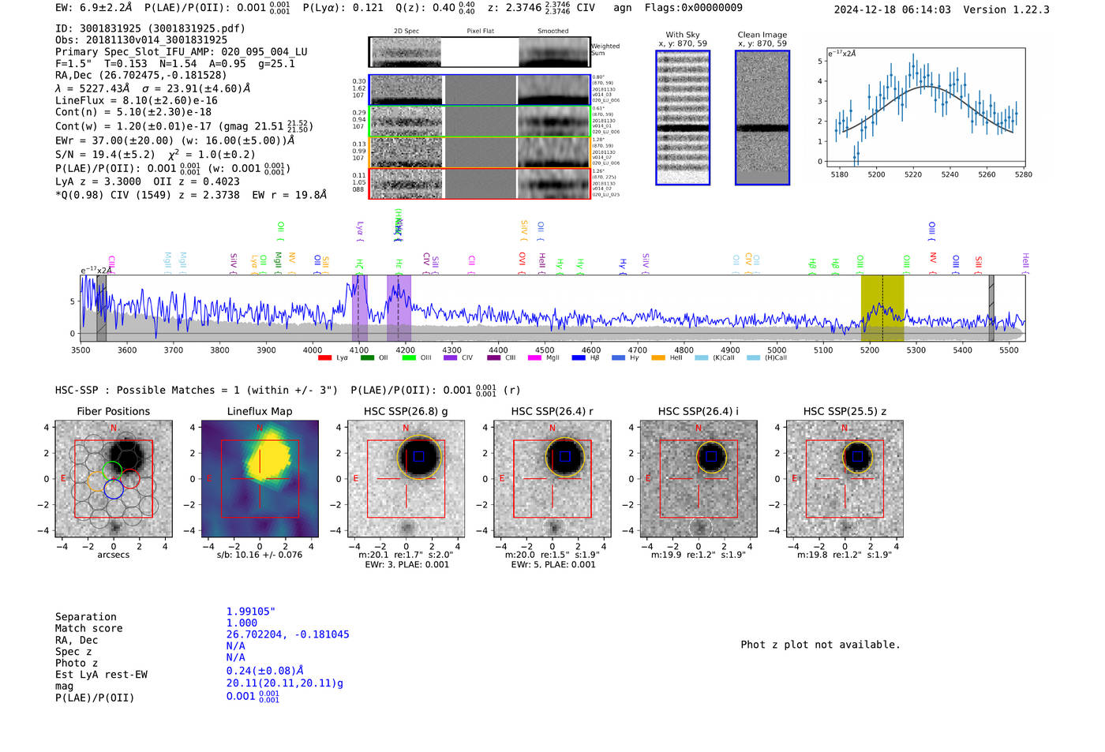
Task: Click the Clean Image panel
Action: point(762,118)
